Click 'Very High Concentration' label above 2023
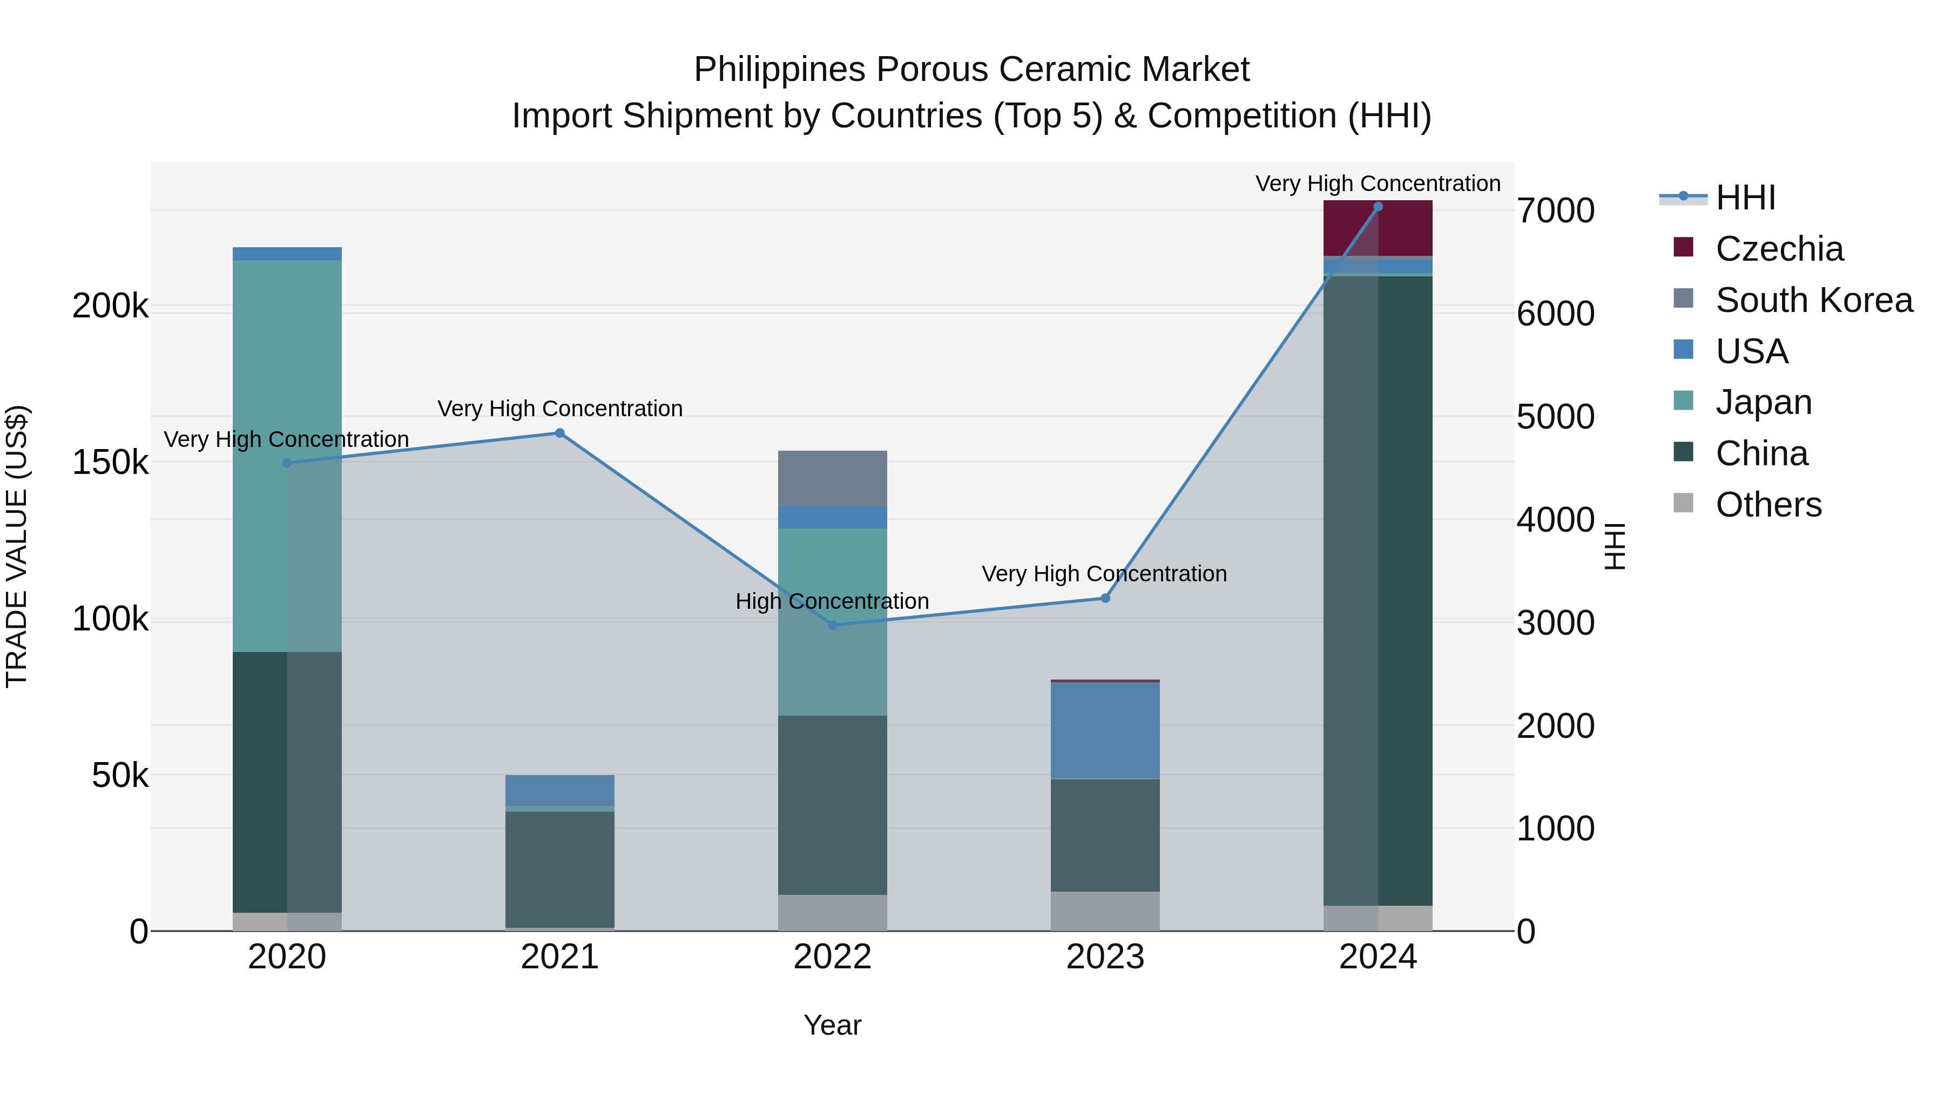 point(1104,574)
